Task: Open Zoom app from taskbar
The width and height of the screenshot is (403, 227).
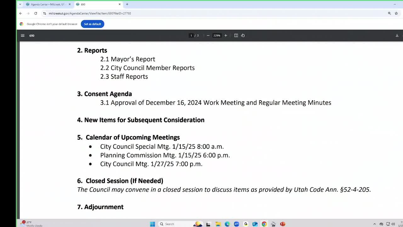Action: coord(236,224)
